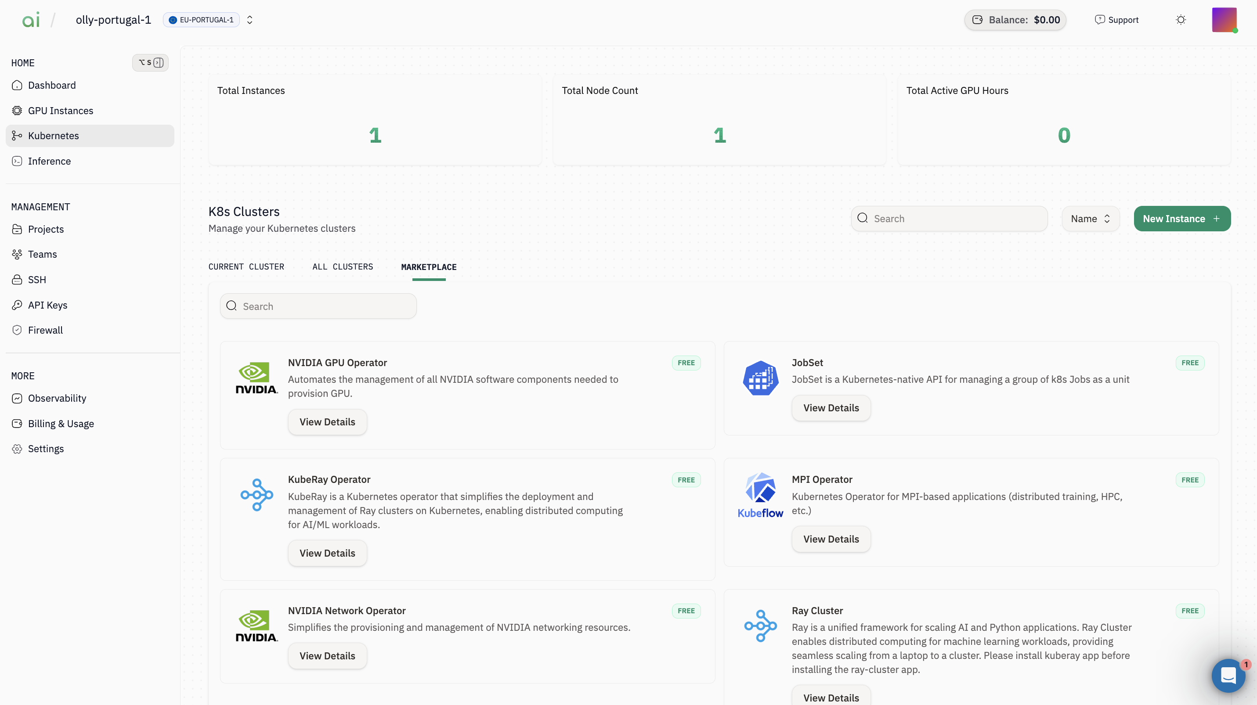Click the Kubeflow MPI Operator logo
This screenshot has width=1257, height=705.
[760, 495]
